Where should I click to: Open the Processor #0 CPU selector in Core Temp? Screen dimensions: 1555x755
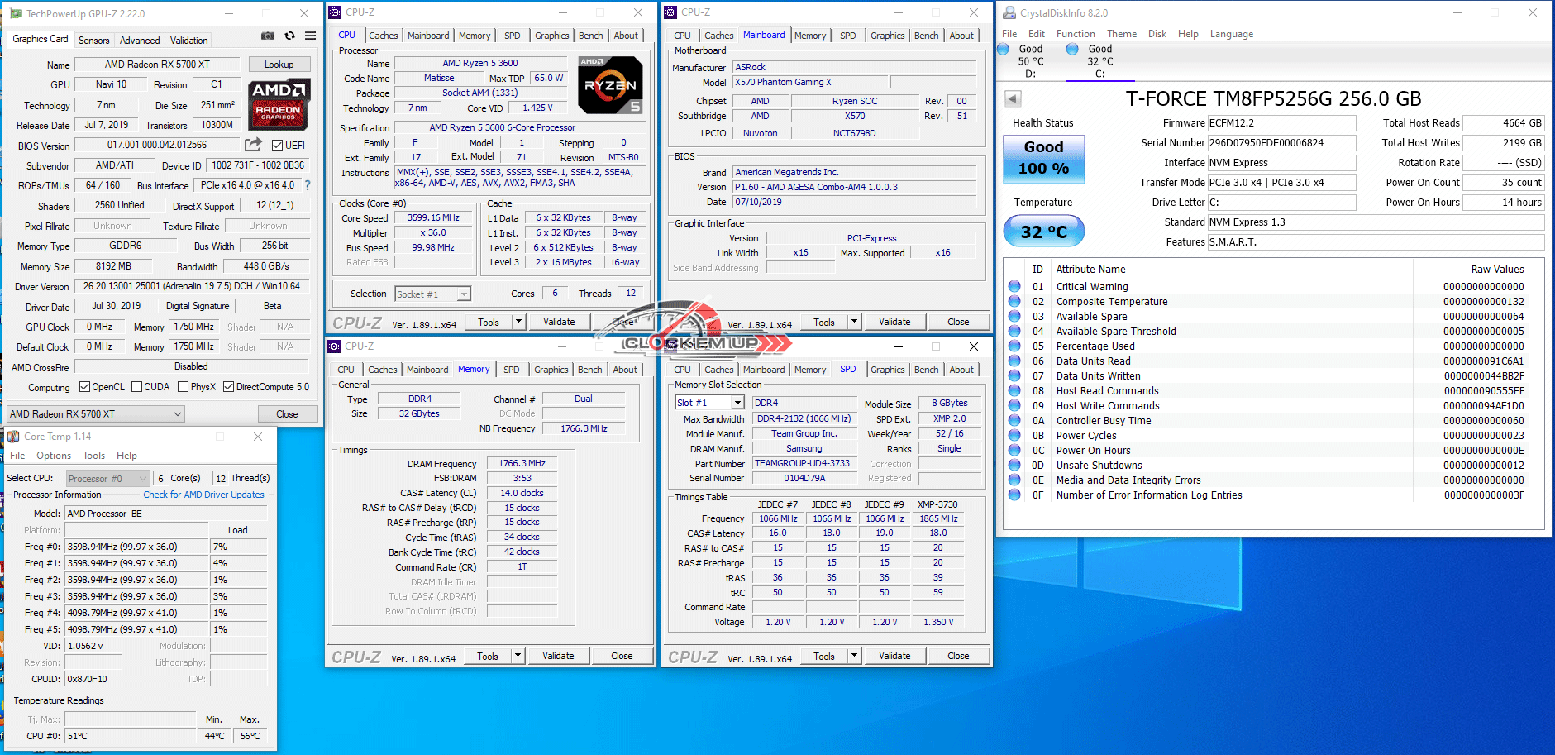pyautogui.click(x=107, y=478)
